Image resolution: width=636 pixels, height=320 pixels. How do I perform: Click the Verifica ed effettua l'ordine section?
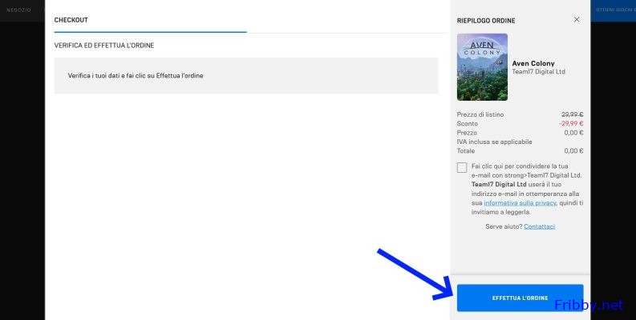pyautogui.click(x=104, y=46)
